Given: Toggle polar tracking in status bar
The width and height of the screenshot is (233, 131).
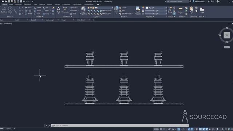Looking at the screenshot, I should click(x=179, y=129).
